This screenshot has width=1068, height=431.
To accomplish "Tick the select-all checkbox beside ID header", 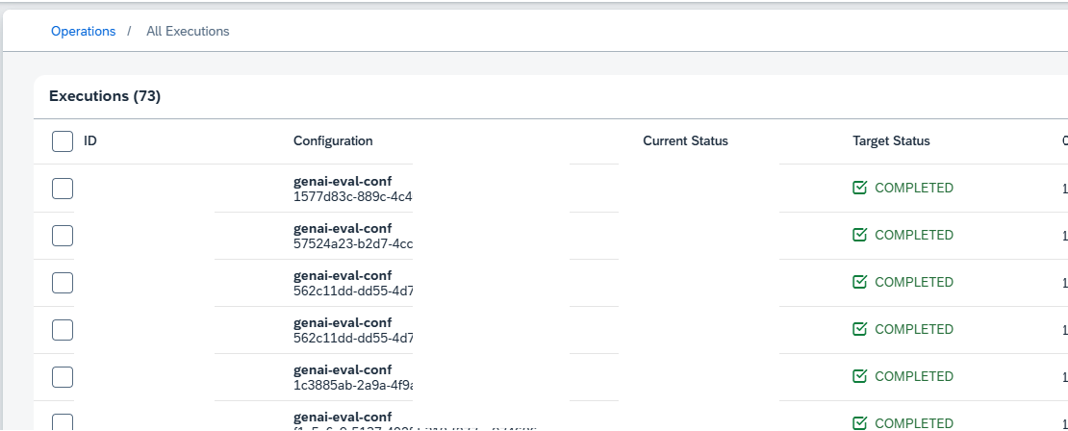I will coord(63,141).
